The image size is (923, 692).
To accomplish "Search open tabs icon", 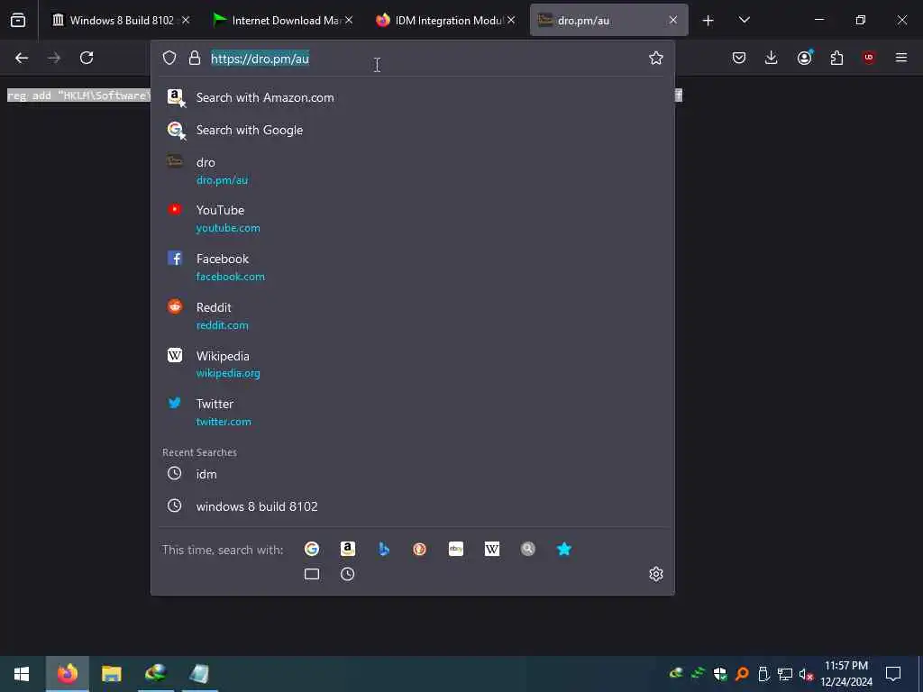I will [312, 574].
